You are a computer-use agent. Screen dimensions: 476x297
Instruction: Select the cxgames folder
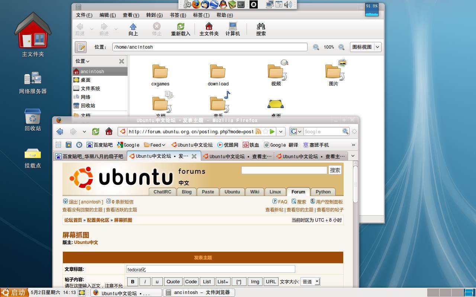point(160,75)
